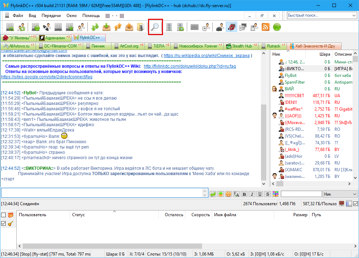The height and width of the screenshot is (258, 359).
Task: Open the keyboard-like network stats icon
Action: 194,27
